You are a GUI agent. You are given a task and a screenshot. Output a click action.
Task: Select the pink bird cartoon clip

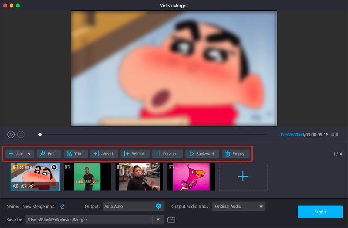pyautogui.click(x=191, y=177)
